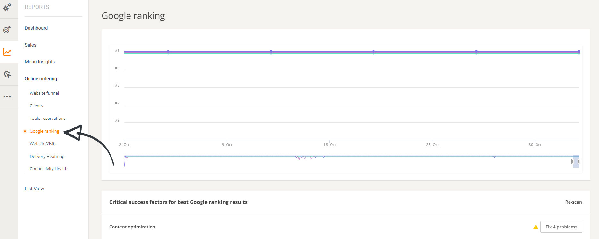View Table reservations report

coord(47,118)
